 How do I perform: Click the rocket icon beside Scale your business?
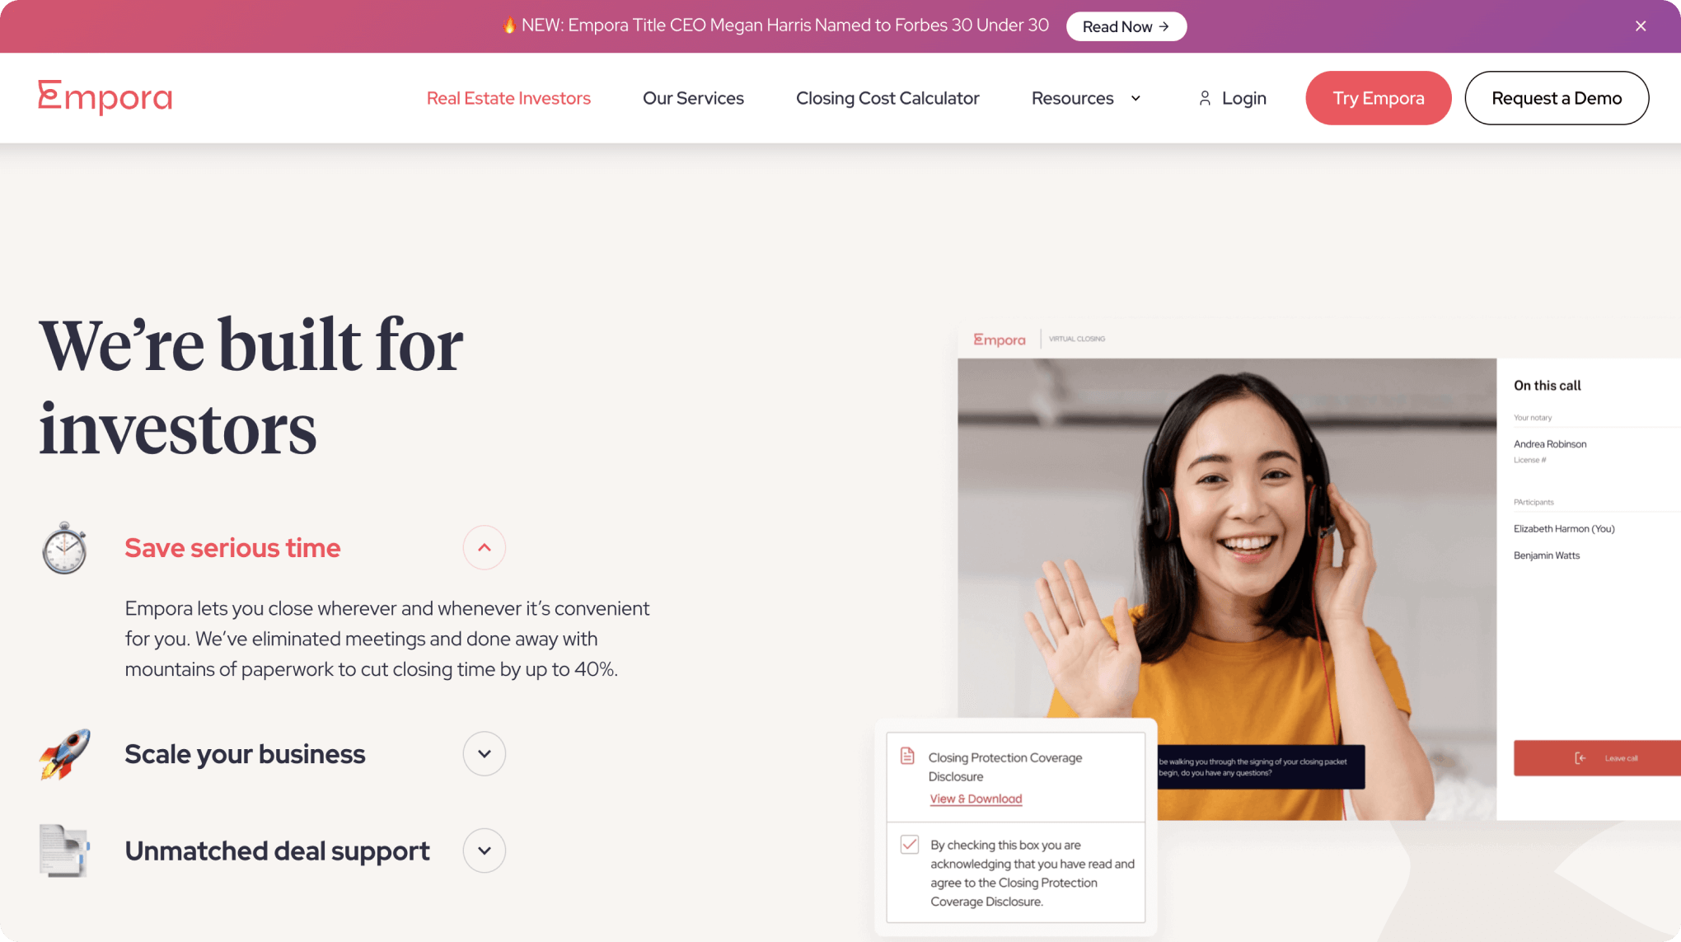click(x=64, y=754)
